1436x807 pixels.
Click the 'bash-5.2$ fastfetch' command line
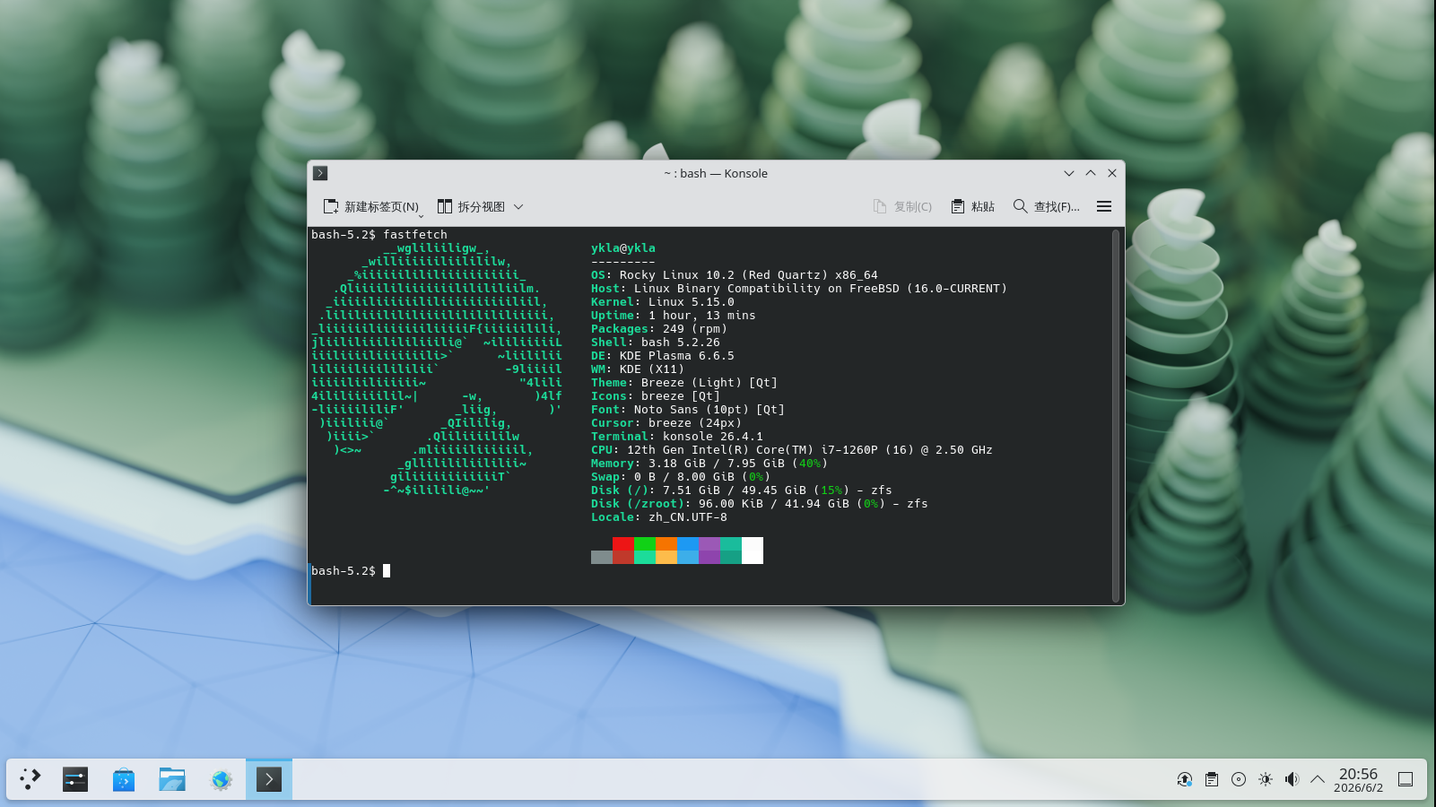point(379,235)
